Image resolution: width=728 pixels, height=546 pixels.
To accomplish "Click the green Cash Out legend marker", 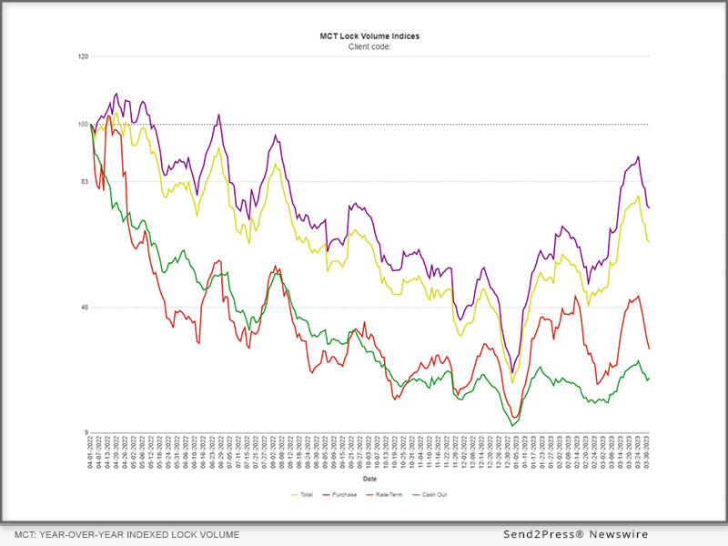I will pyautogui.click(x=417, y=495).
